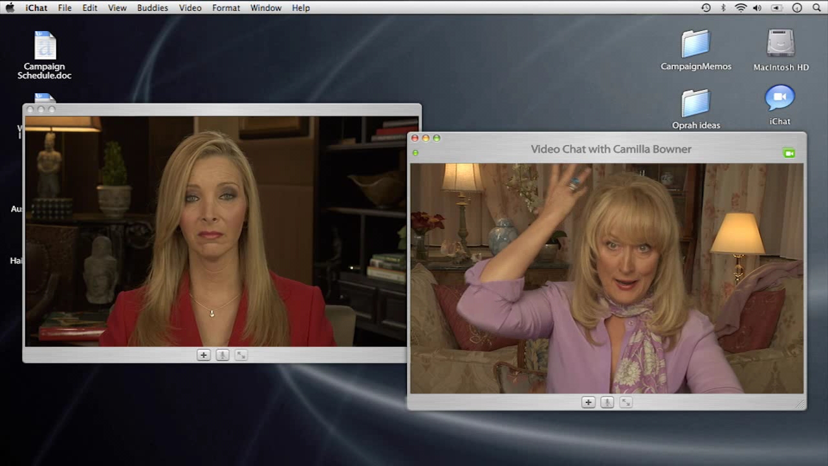This screenshot has height=466, width=828.
Task: Click Camilla Bowner video feed
Action: pos(607,278)
